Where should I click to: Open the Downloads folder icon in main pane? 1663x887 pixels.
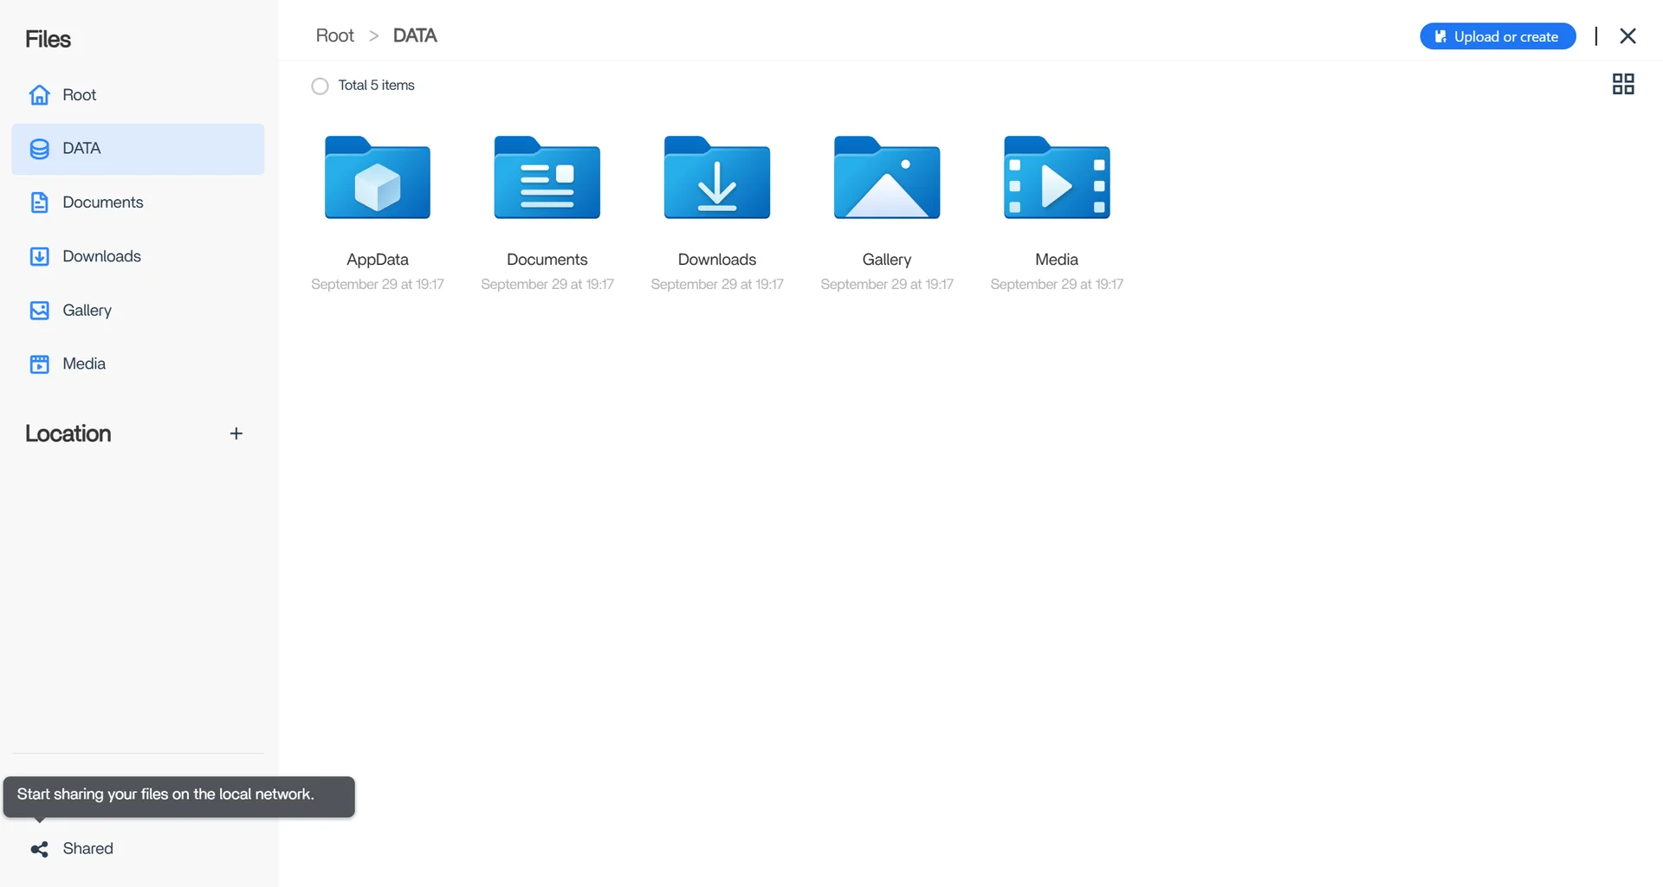click(717, 177)
